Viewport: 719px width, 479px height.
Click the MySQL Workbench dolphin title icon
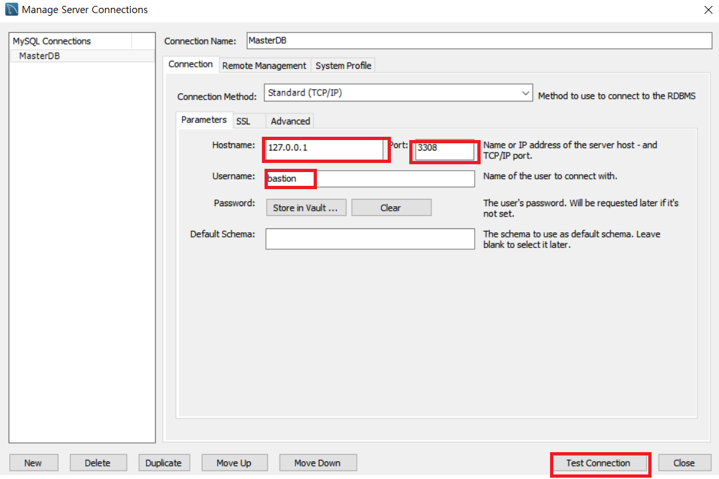12,9
